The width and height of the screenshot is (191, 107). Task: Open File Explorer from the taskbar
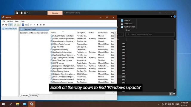pos(18,104)
